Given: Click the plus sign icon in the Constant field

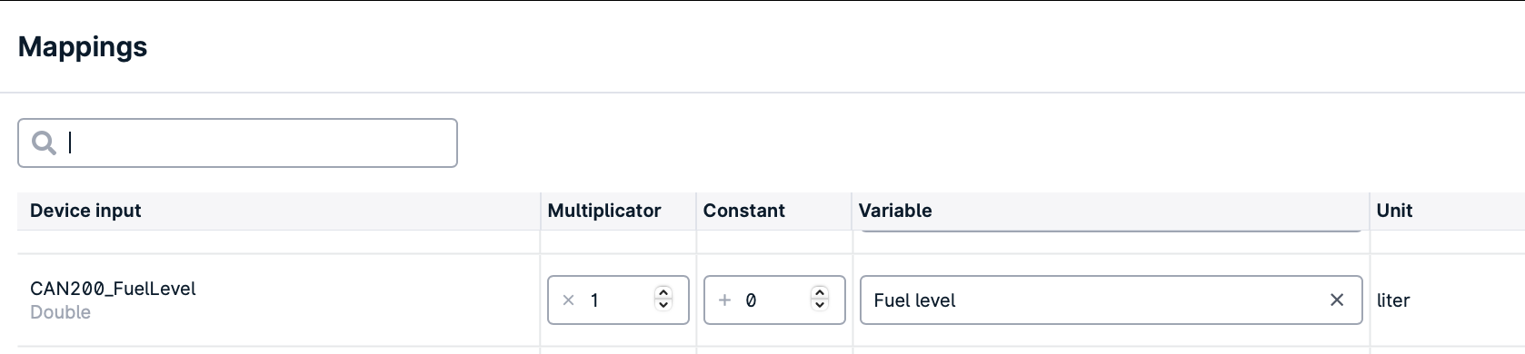Looking at the screenshot, I should [x=724, y=300].
